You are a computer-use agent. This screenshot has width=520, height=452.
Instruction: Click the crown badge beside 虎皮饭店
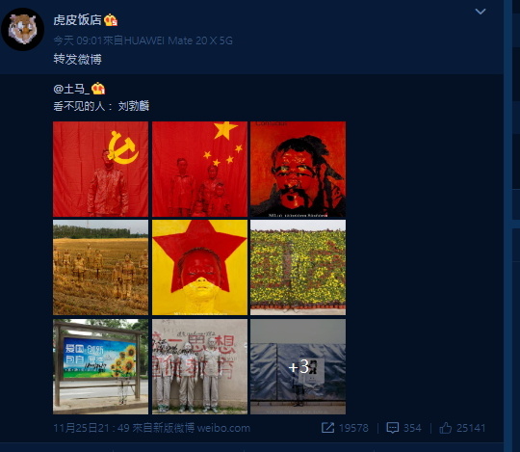(x=111, y=20)
